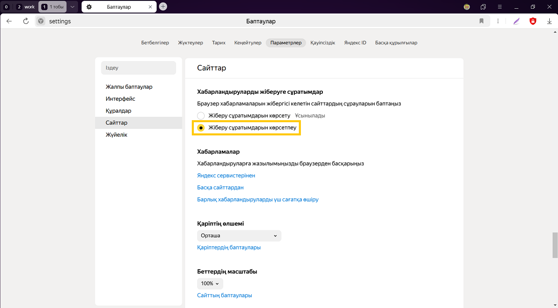Click the page vertical scrollbar thumb
Viewport: 558px width, 308px height.
tap(555, 245)
